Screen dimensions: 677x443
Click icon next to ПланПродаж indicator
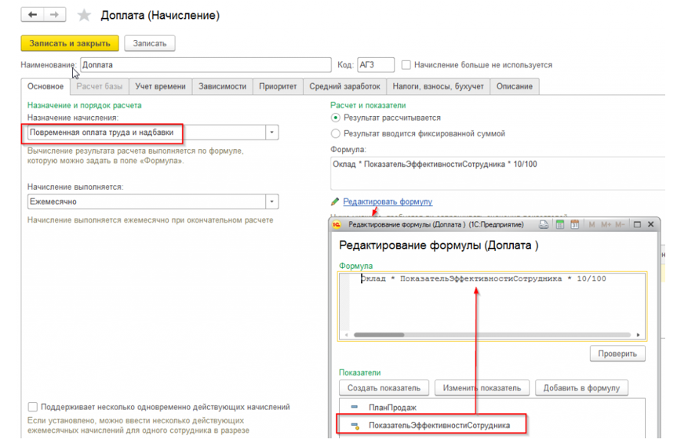pos(355,407)
